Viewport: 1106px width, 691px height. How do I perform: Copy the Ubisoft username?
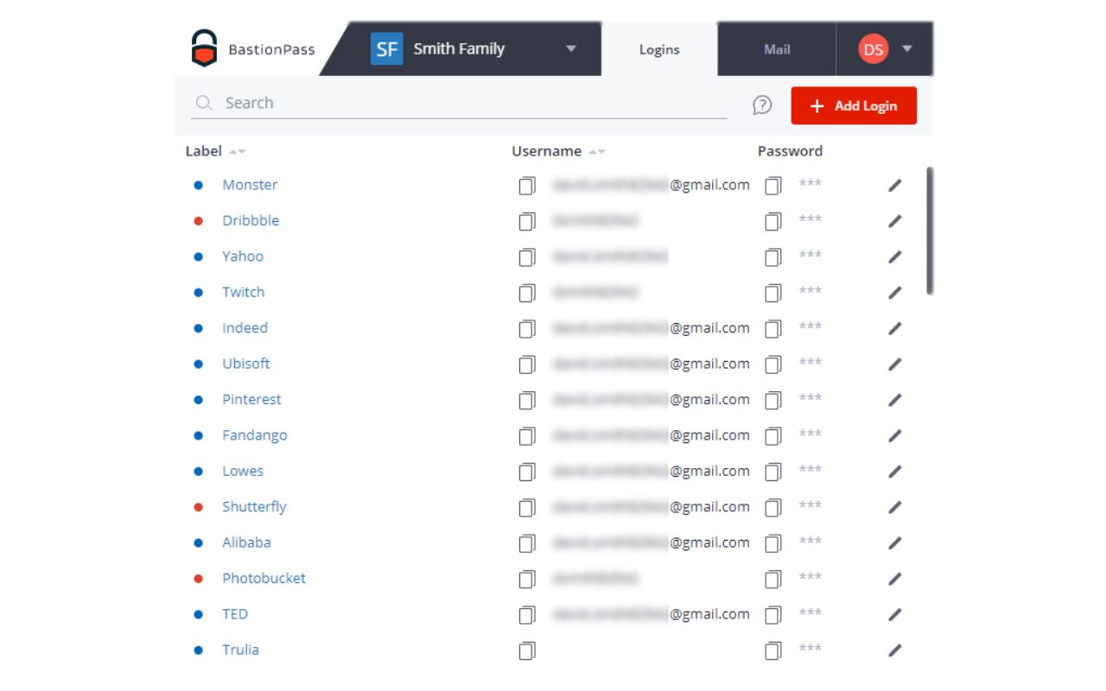527,365
